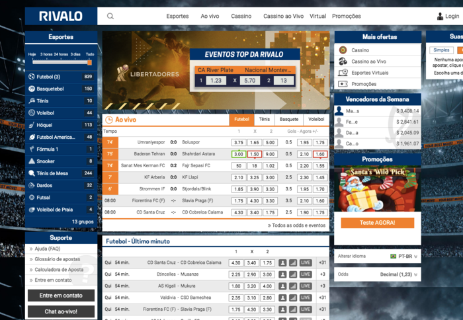The height and width of the screenshot is (320, 463).
Task: Open stats chart icon for AS Kigali - Mukura
Action: tap(294, 286)
